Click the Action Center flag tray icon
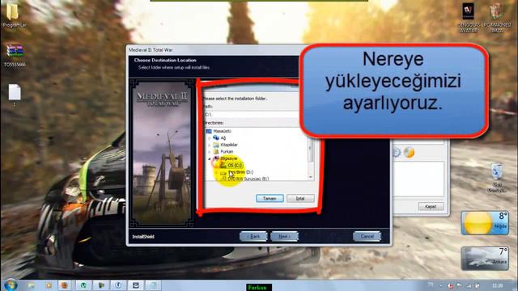The image size is (518, 291). click(x=459, y=285)
